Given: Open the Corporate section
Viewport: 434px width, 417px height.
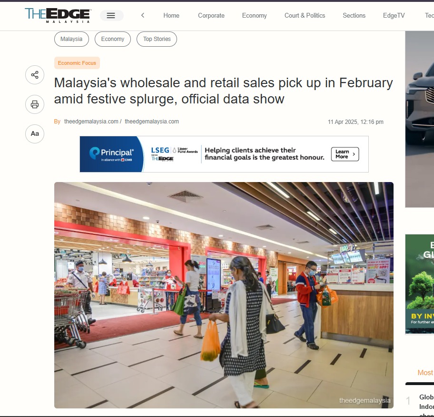Looking at the screenshot, I should click(x=211, y=16).
